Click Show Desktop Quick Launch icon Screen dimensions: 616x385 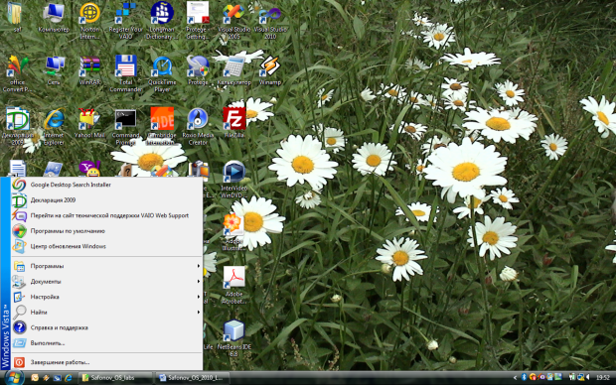[58, 377]
